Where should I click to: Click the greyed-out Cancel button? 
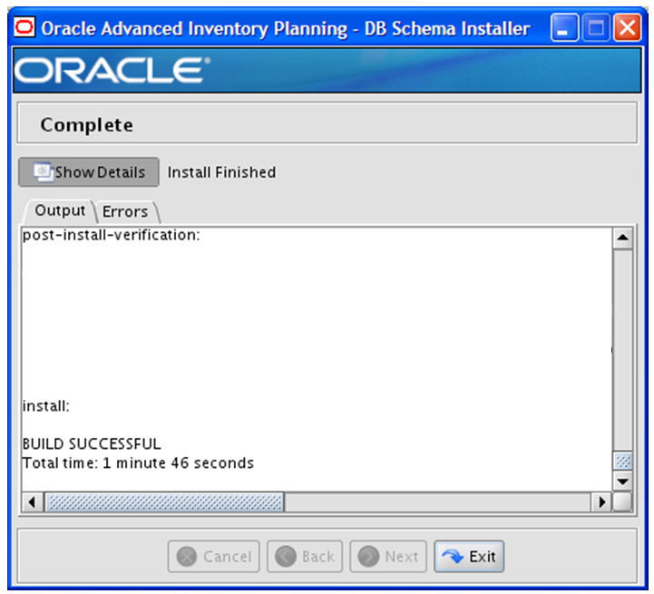tap(213, 557)
